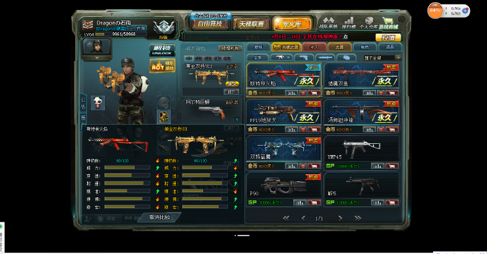Image resolution: width=487 pixels, height=254 pixels.
Task: Select tactical backpack slot 3
Action: [208, 58]
